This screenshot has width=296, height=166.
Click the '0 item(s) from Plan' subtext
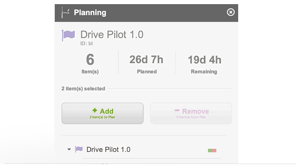tap(191, 117)
